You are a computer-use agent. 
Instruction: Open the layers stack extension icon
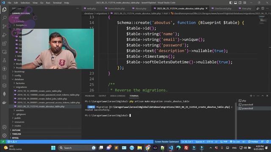click(4, 85)
